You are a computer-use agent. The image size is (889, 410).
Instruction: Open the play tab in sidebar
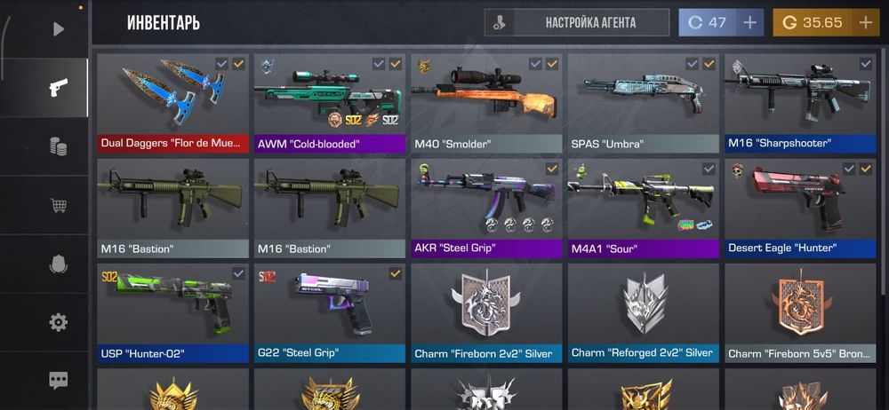click(59, 29)
